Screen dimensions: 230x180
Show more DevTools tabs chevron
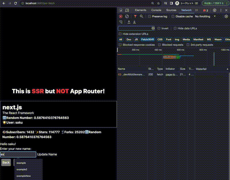(x=196, y=10)
